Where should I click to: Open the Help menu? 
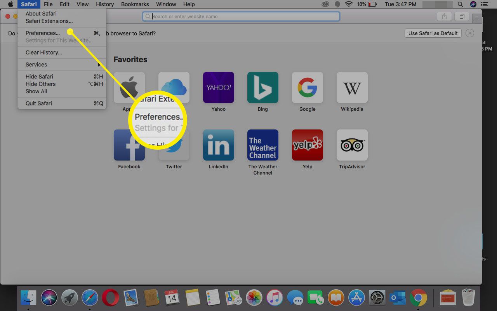coord(189,4)
